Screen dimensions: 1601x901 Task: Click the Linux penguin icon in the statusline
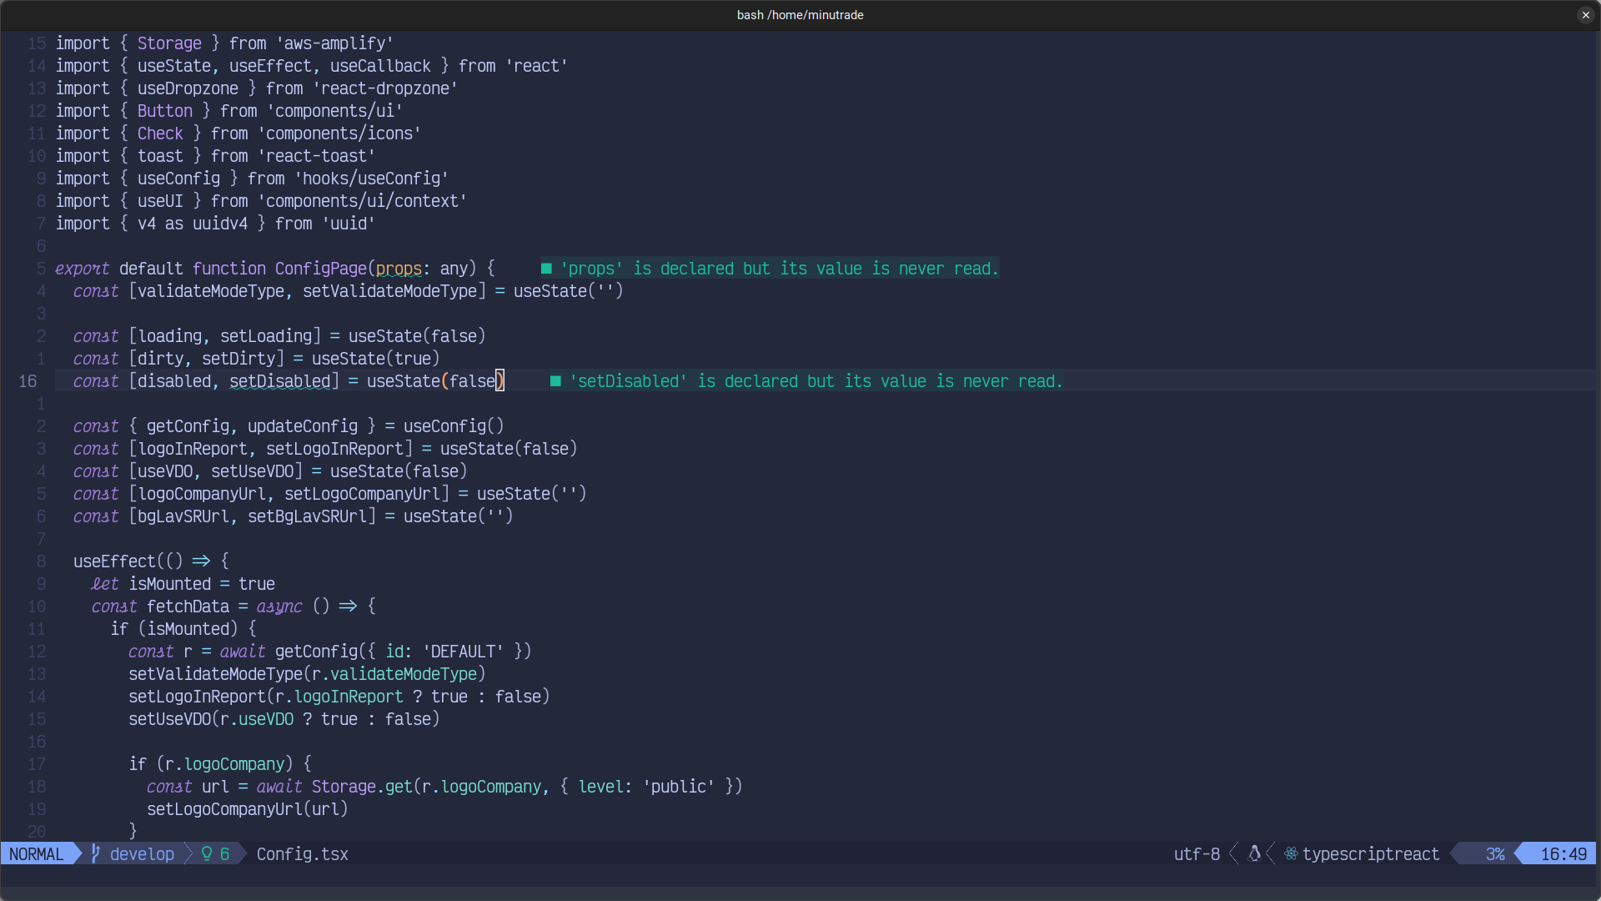click(1255, 853)
